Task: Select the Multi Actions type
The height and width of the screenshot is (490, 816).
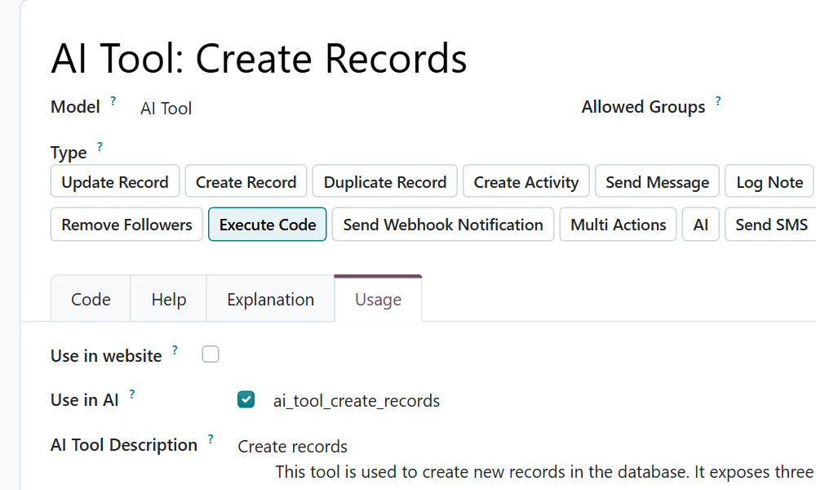Action: coord(618,225)
